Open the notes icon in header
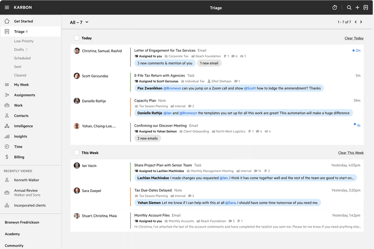This screenshot has height=249, width=374. click(366, 8)
